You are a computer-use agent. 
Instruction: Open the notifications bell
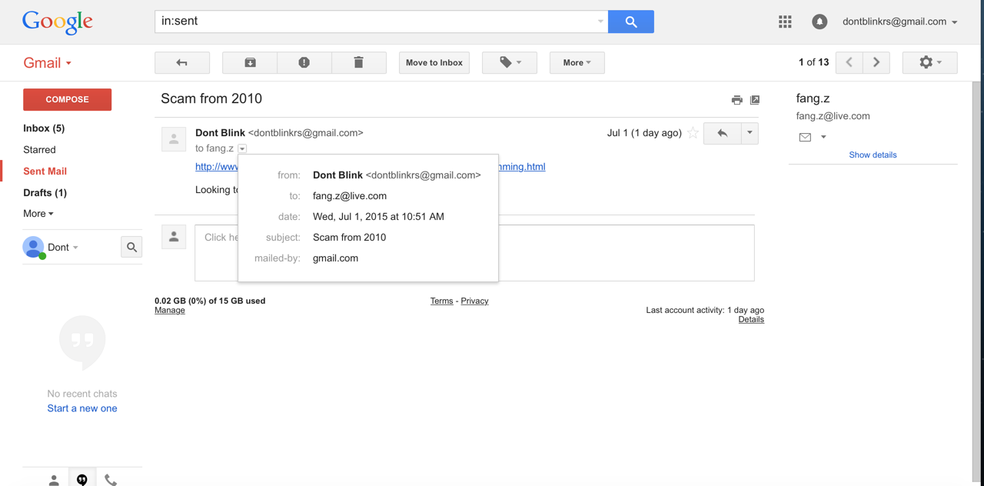click(819, 22)
